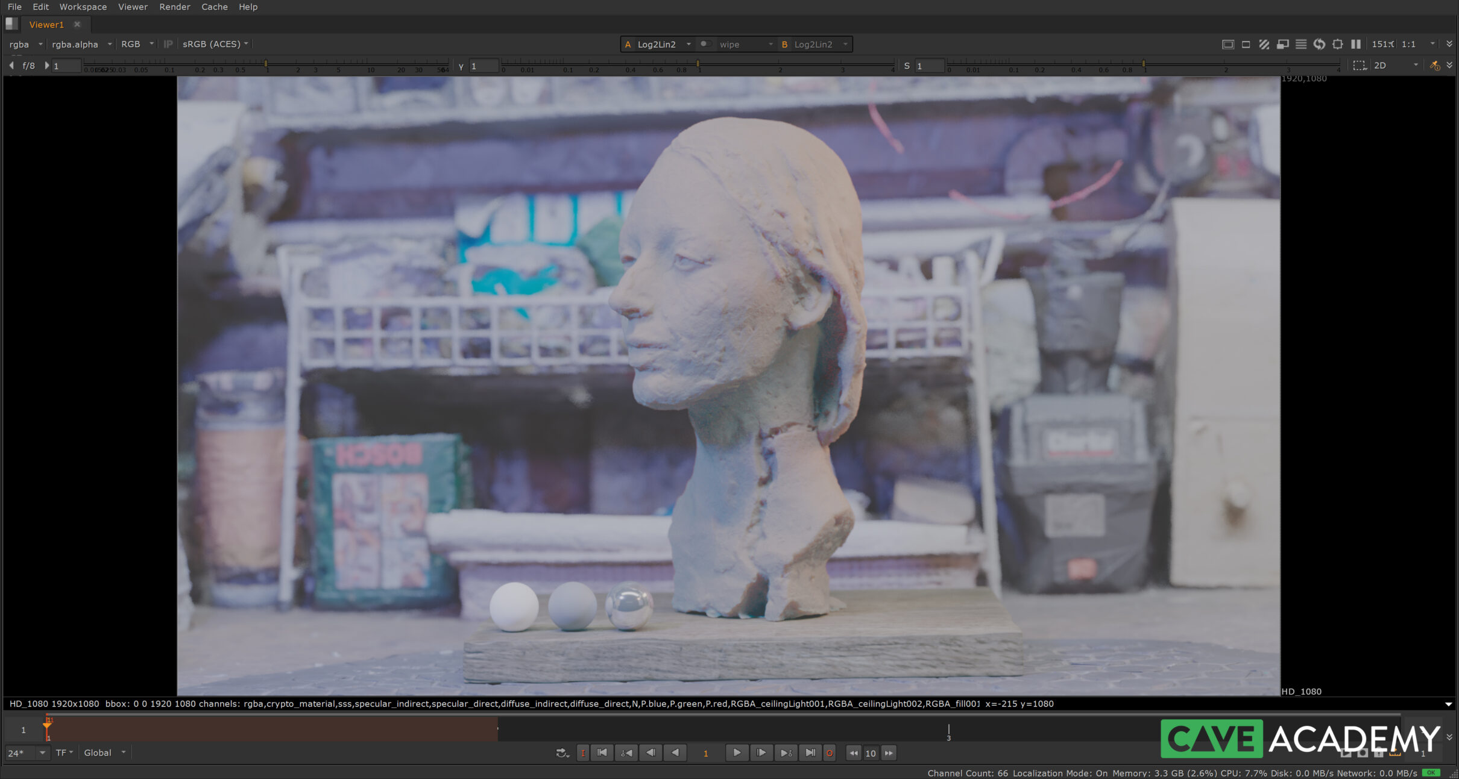This screenshot has height=779, width=1459.
Task: Open the 2D view mode dropdown
Action: pos(1396,65)
